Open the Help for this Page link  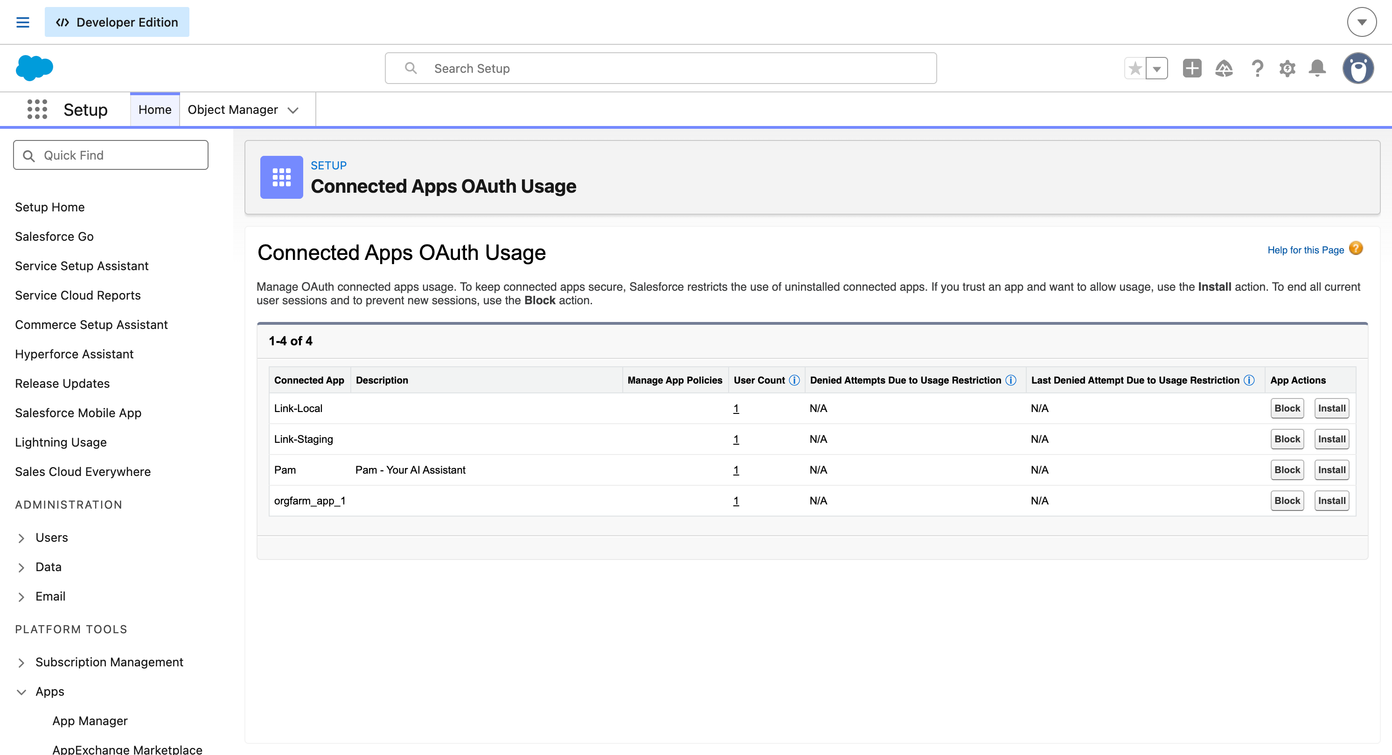click(1306, 250)
